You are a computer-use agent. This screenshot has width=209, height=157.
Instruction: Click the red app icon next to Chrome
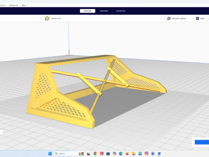[x=101, y=154]
